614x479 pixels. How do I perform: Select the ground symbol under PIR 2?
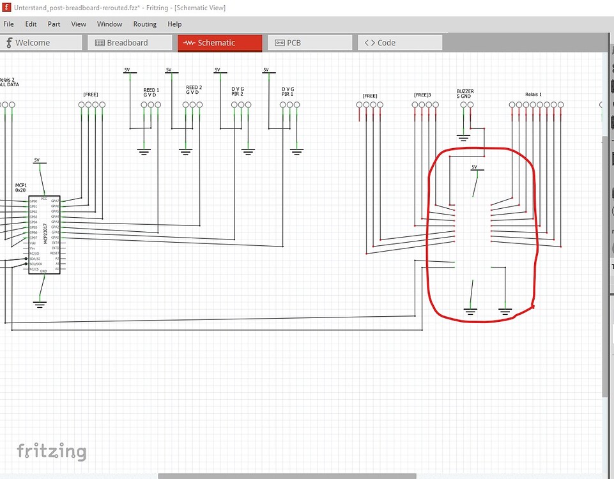pos(248,151)
